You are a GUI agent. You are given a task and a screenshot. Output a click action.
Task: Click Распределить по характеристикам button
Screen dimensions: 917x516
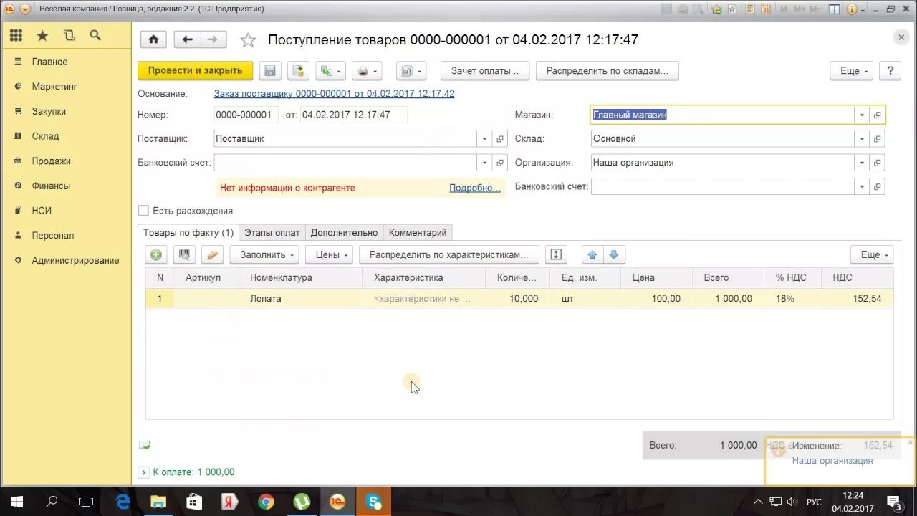(449, 254)
